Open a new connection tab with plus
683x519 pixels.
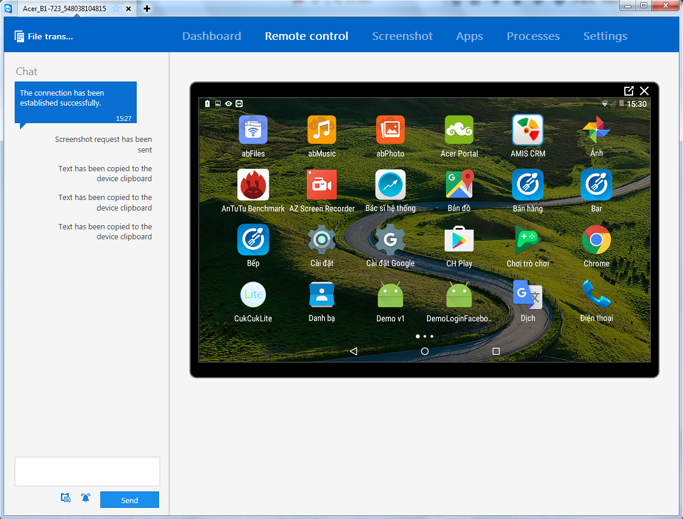tap(147, 8)
